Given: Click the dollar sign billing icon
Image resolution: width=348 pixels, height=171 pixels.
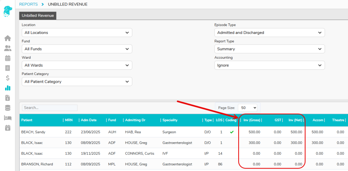Looking at the screenshot, I should pos(7,78).
